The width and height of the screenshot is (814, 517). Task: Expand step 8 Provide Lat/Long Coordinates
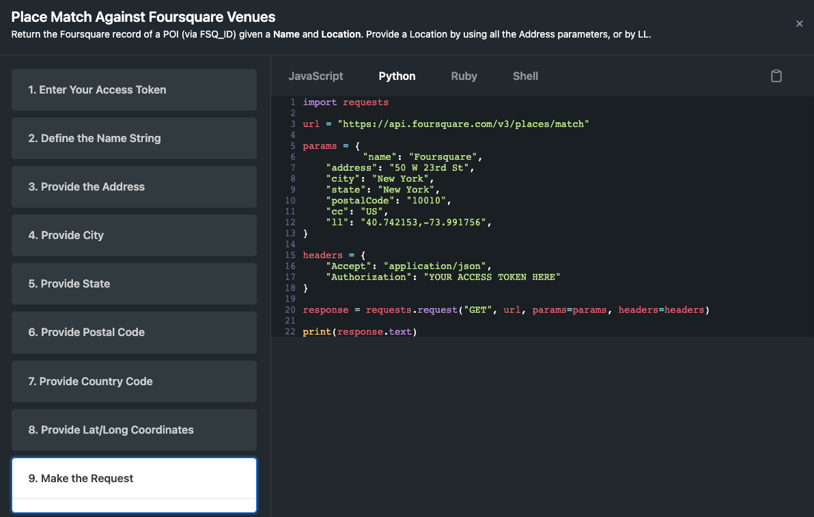134,430
